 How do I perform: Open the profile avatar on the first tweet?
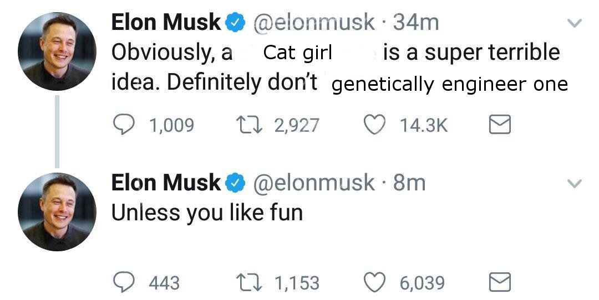click(x=57, y=51)
